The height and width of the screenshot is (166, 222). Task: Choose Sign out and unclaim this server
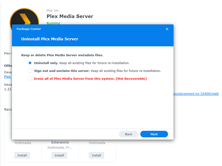[30, 71]
